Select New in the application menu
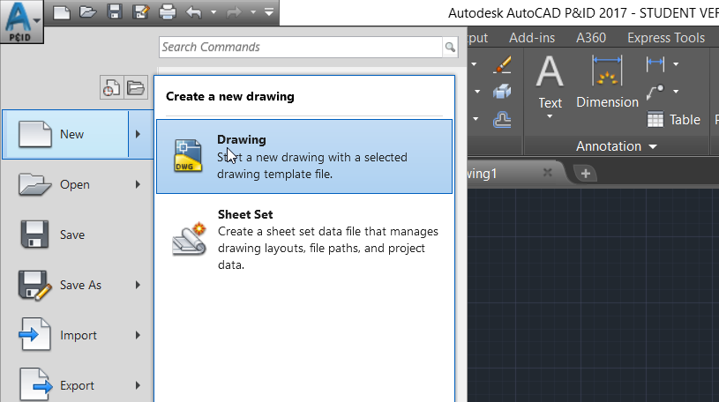Image resolution: width=719 pixels, height=402 pixels. point(65,134)
